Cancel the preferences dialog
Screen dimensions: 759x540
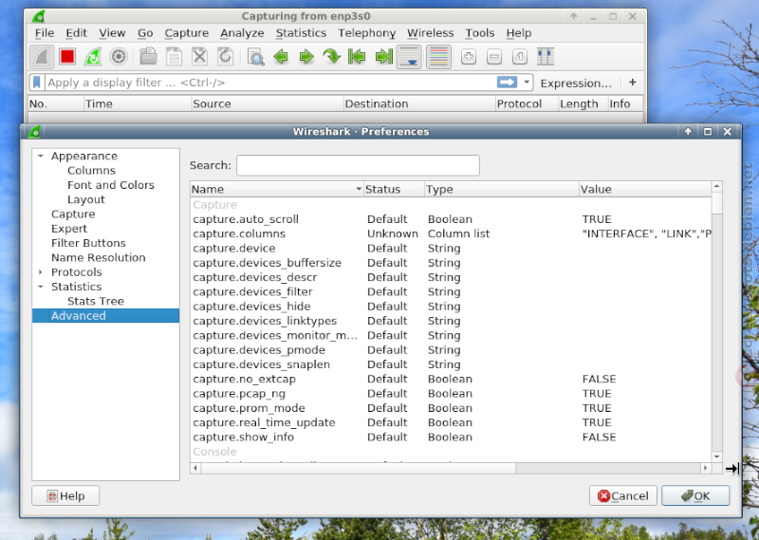(x=623, y=496)
